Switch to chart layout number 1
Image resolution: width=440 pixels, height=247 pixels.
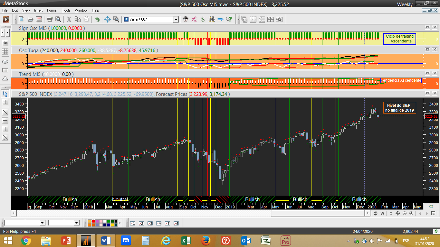pos(132,223)
